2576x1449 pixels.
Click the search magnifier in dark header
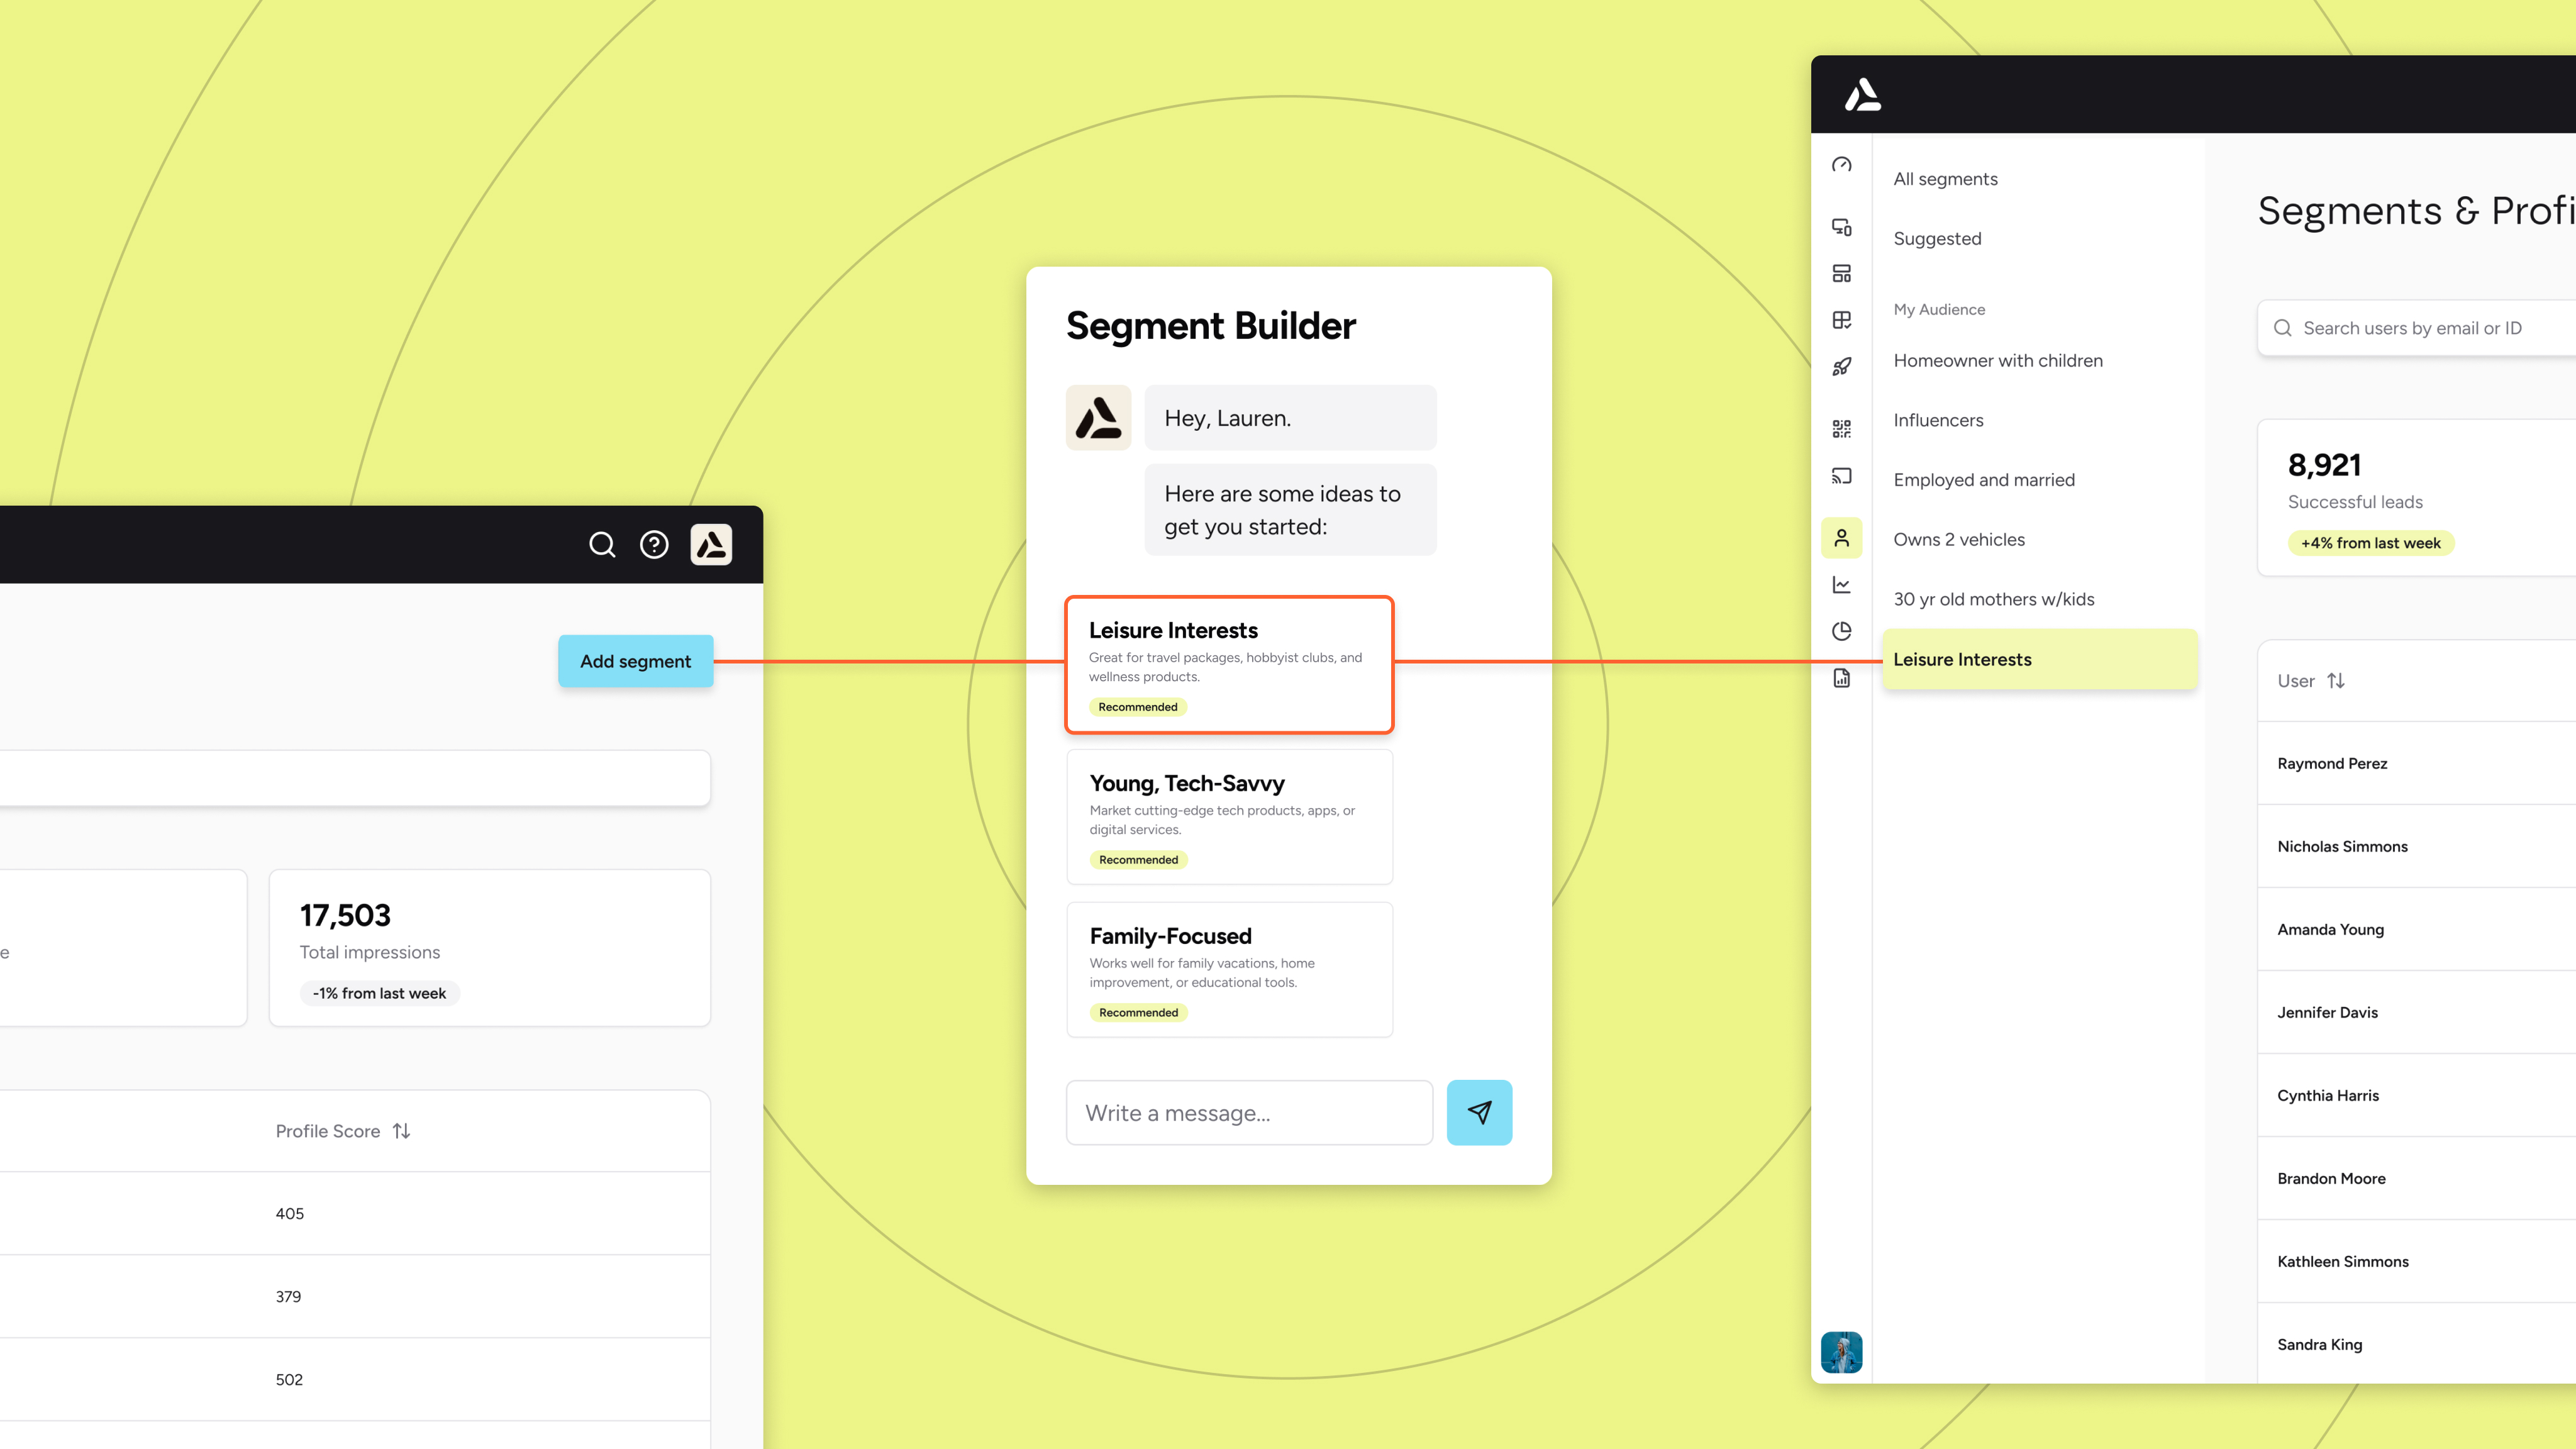[x=602, y=545]
